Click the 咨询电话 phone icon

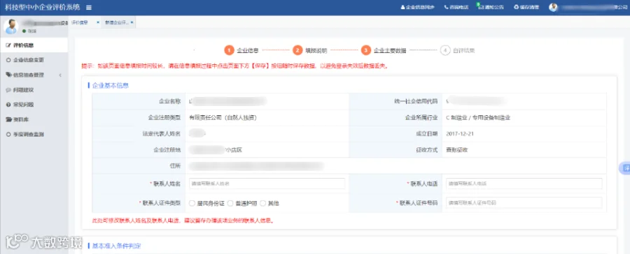coord(446,7)
